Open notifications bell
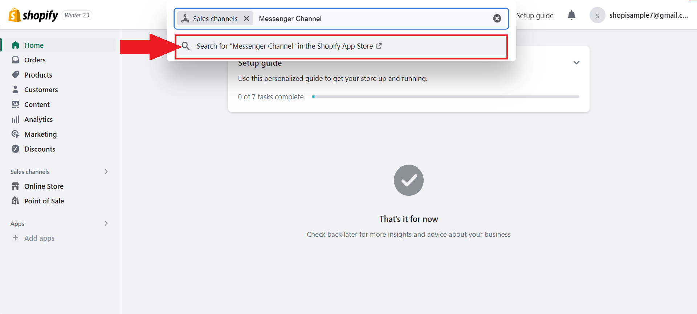 571,15
